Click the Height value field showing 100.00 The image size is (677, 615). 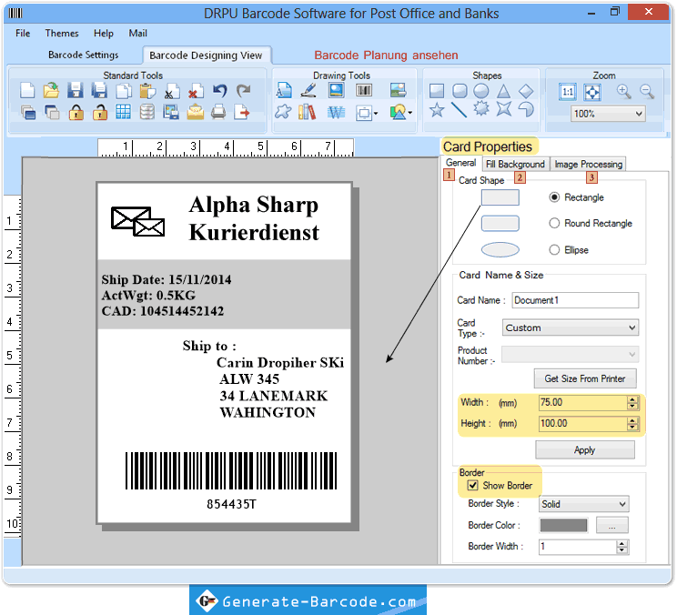[582, 423]
